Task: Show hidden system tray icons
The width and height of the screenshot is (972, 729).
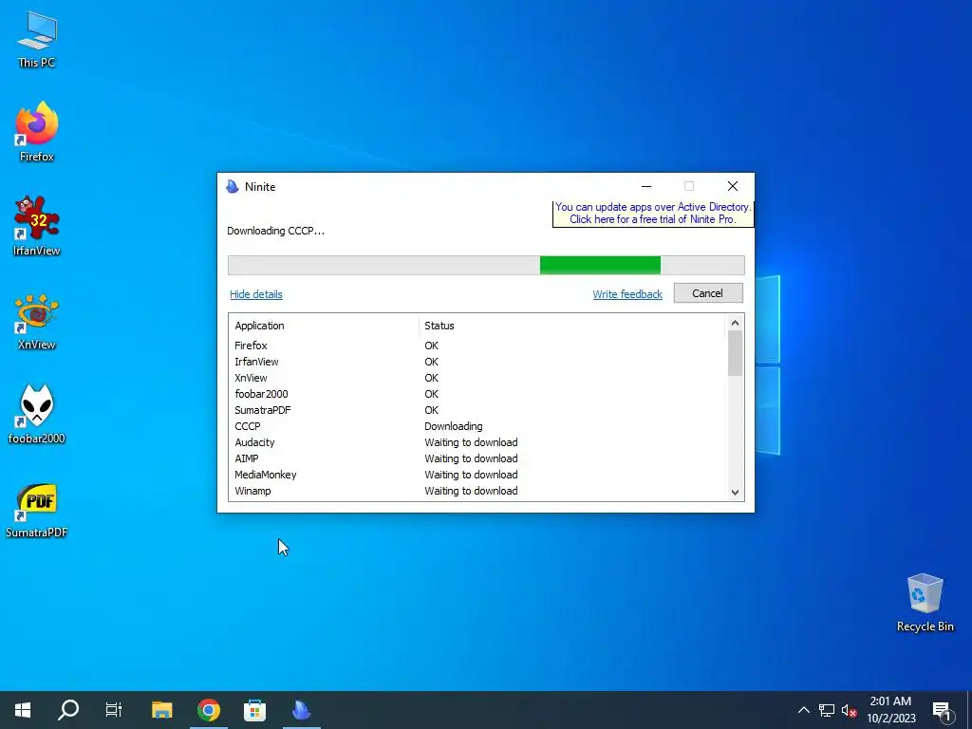Action: (803, 710)
